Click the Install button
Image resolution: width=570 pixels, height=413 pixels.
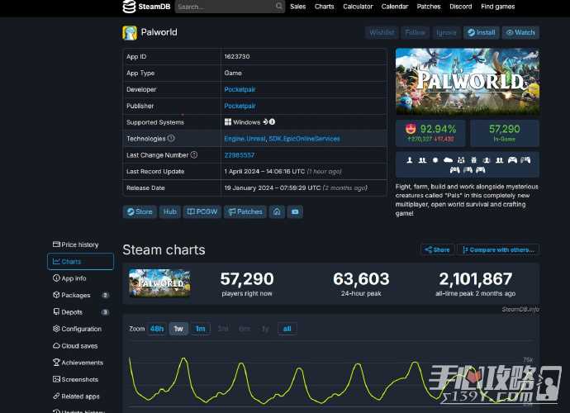coord(482,32)
